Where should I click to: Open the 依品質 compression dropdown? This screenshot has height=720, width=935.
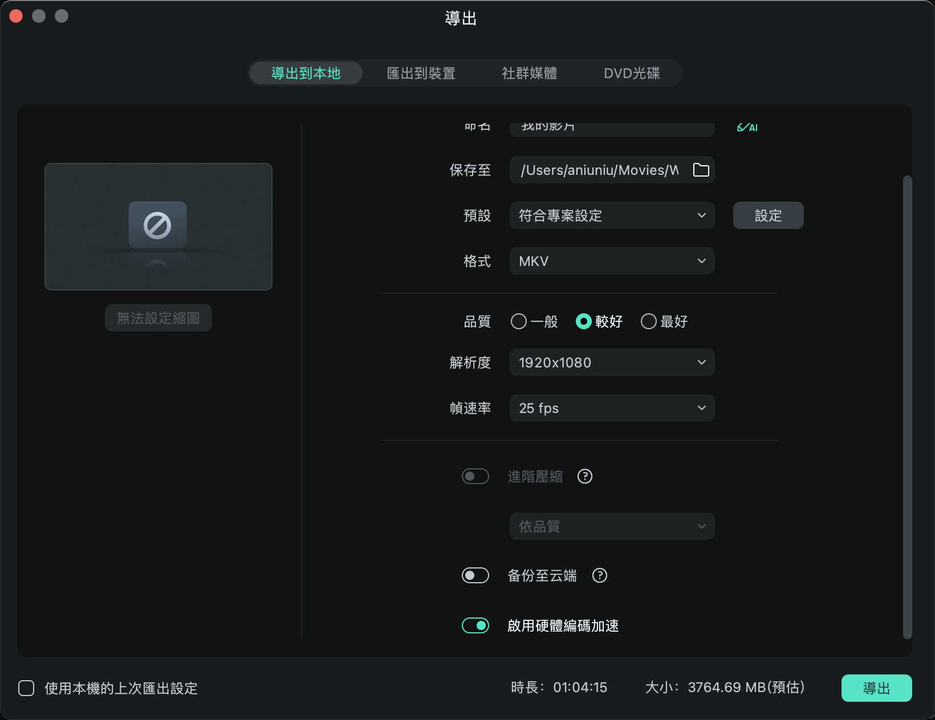[x=612, y=526]
